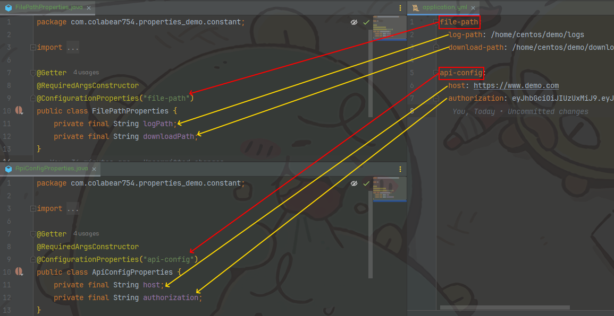Click horizontal scrollbar of application.yml editor
Screen dimensions: 614x316
tap(504, 308)
